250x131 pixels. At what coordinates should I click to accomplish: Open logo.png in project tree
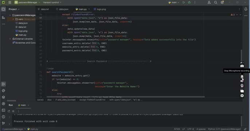(x=22, y=31)
